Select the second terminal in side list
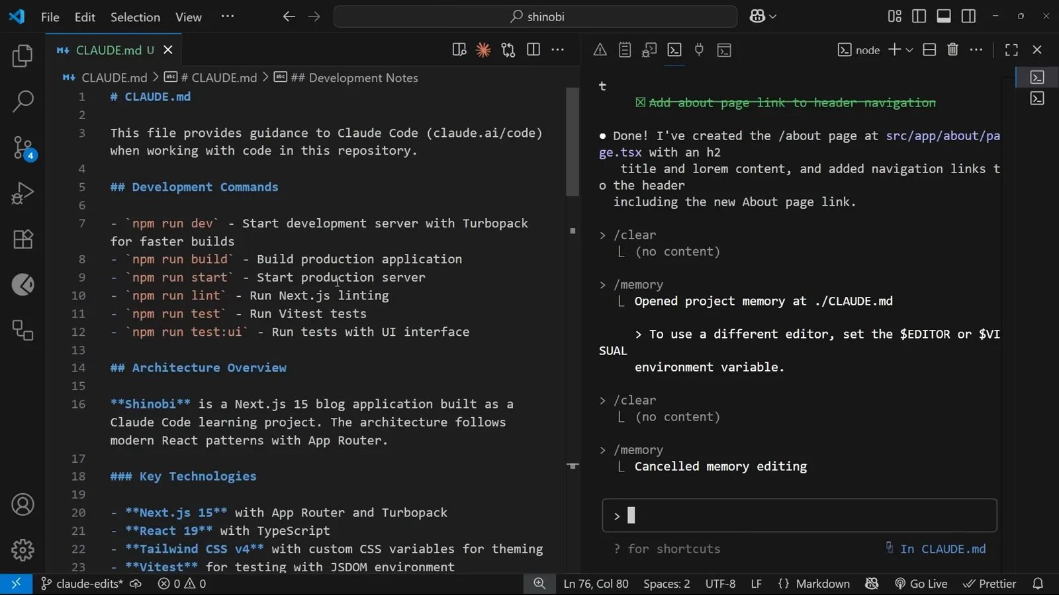This screenshot has width=1059, height=595. point(1037,99)
